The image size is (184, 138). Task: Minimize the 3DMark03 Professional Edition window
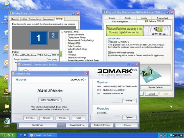129,64
